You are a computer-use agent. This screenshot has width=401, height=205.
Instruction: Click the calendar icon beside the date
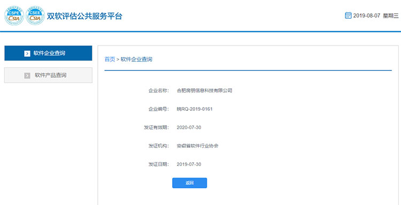(x=348, y=16)
